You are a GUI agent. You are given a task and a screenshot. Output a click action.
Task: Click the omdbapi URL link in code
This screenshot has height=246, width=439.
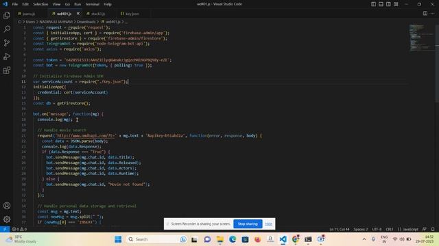pyautogui.click(x=86, y=135)
